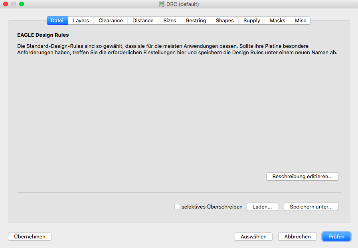Click the DRC title bar document icon
Image resolution: width=358 pixels, height=248 pixels.
tap(162, 4)
